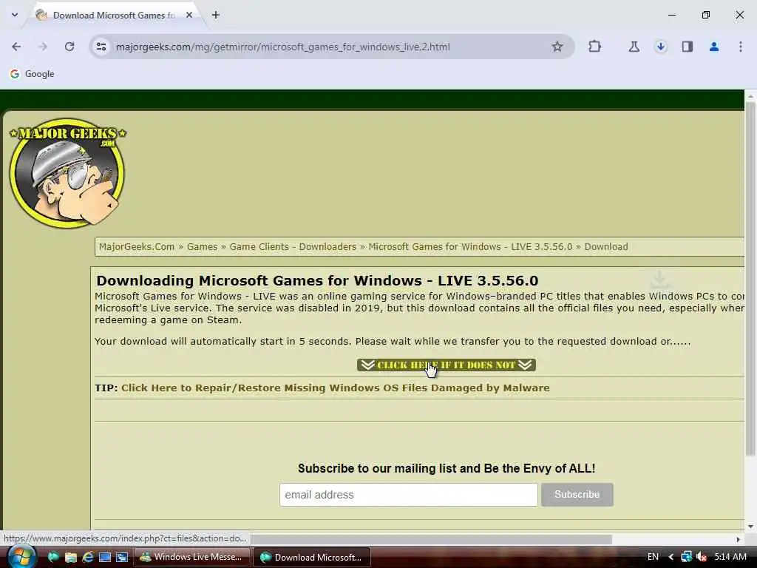Open the Windows Start orb
The height and width of the screenshot is (568, 757).
(21, 556)
